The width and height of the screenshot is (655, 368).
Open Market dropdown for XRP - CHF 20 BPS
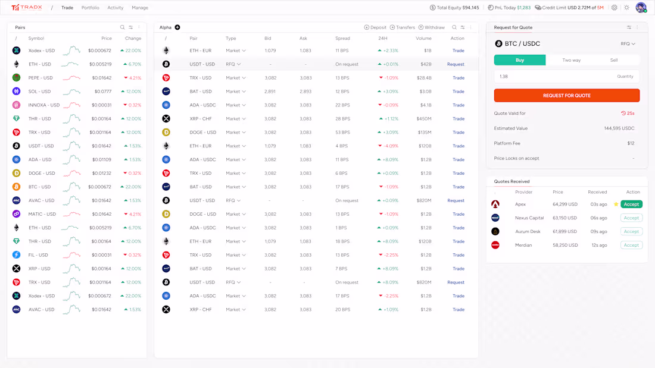236,310
